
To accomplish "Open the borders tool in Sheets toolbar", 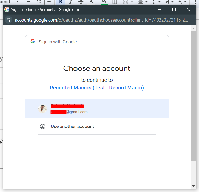I will [x=115, y=2].
